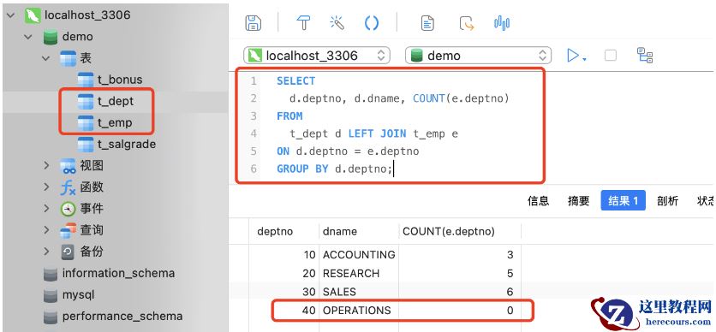Image resolution: width=716 pixels, height=332 pixels.
Task: Export the result with the arrow page icon
Action: click(x=467, y=23)
